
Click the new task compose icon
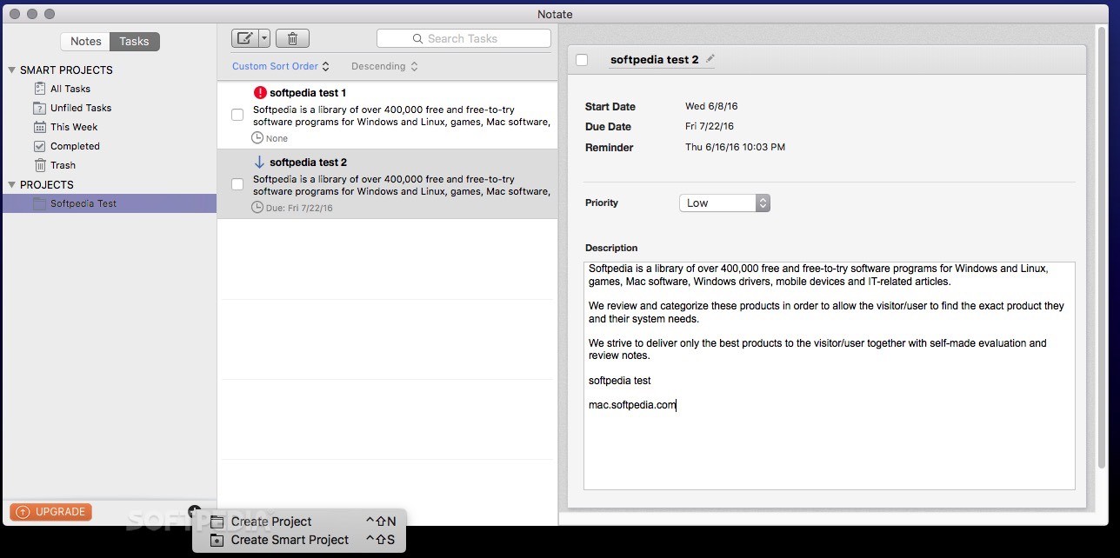[x=245, y=38]
